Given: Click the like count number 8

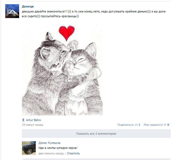Looking at the screenshot, I should click(x=168, y=125).
